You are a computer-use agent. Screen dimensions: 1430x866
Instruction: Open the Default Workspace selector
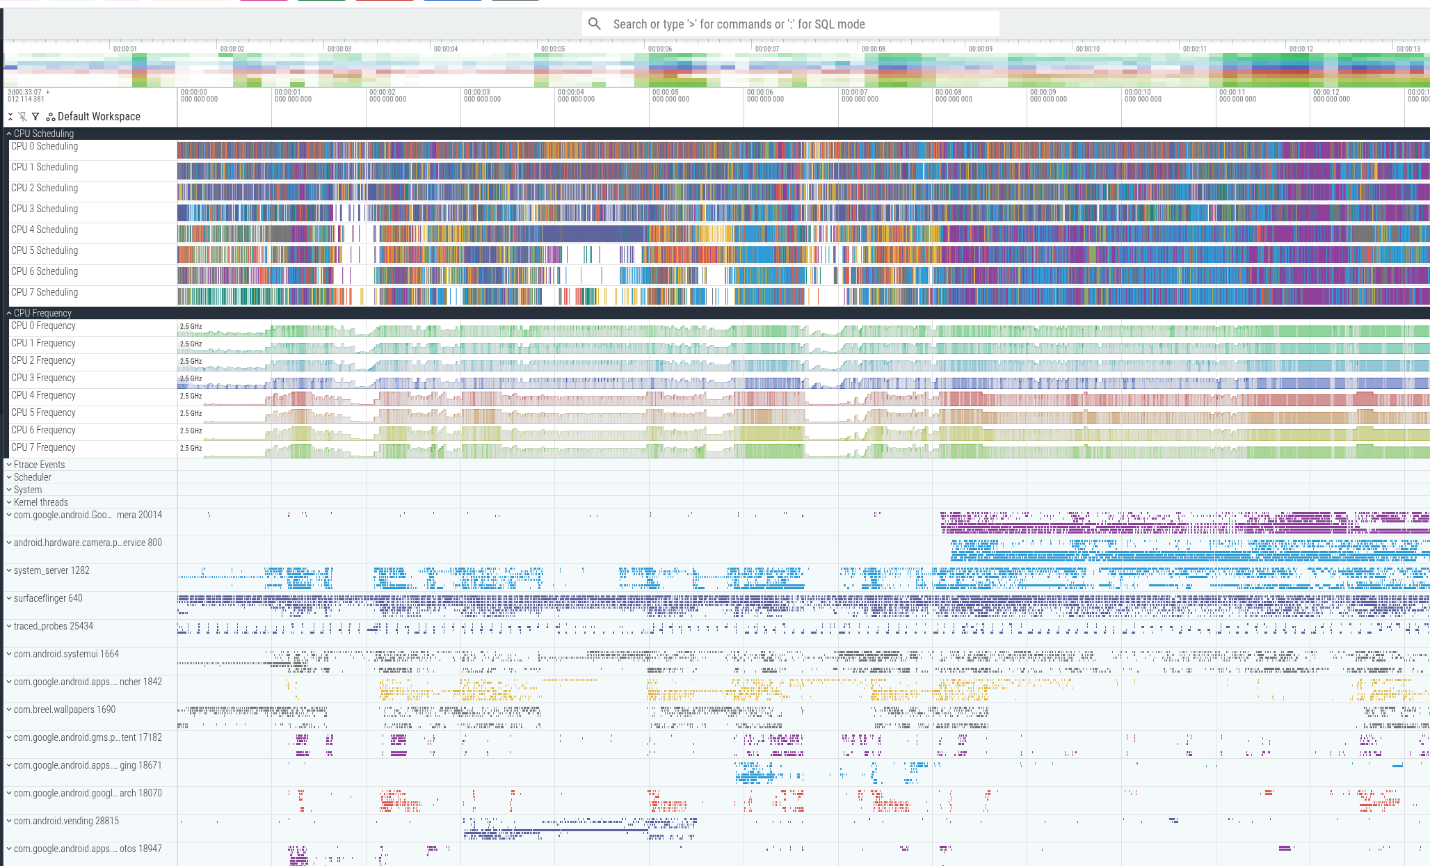click(x=99, y=117)
